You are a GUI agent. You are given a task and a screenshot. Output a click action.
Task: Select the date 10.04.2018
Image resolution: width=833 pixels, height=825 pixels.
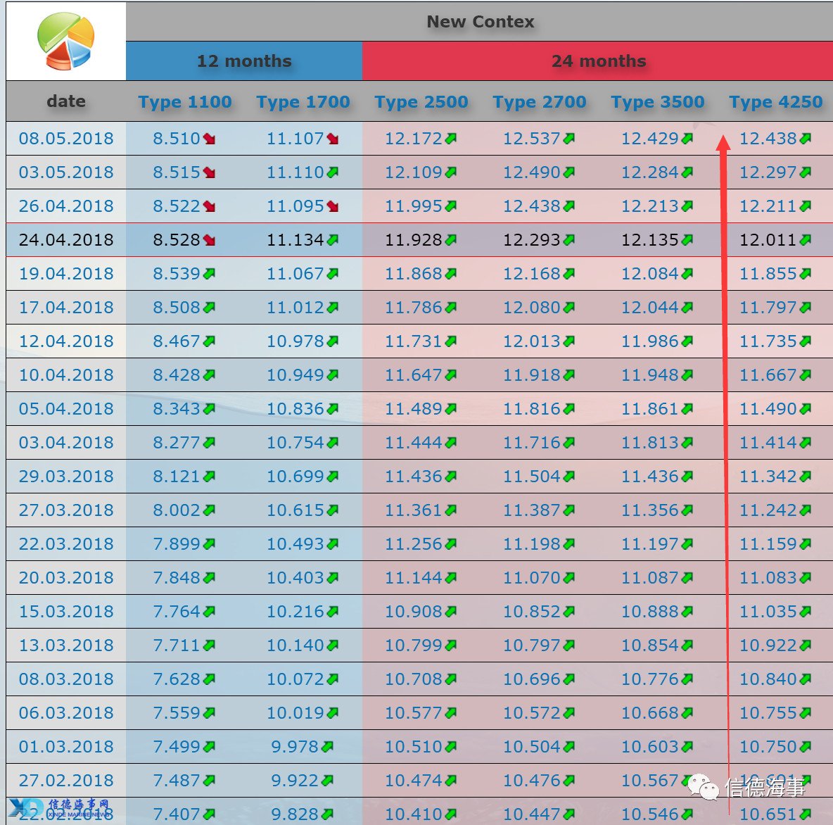point(66,374)
